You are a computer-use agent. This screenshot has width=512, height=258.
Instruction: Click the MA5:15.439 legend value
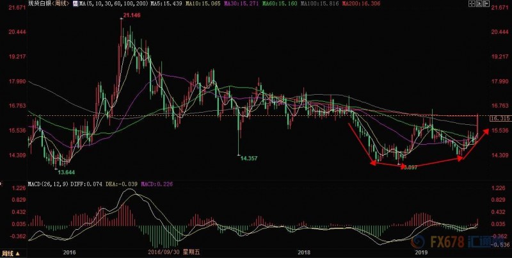(166, 4)
